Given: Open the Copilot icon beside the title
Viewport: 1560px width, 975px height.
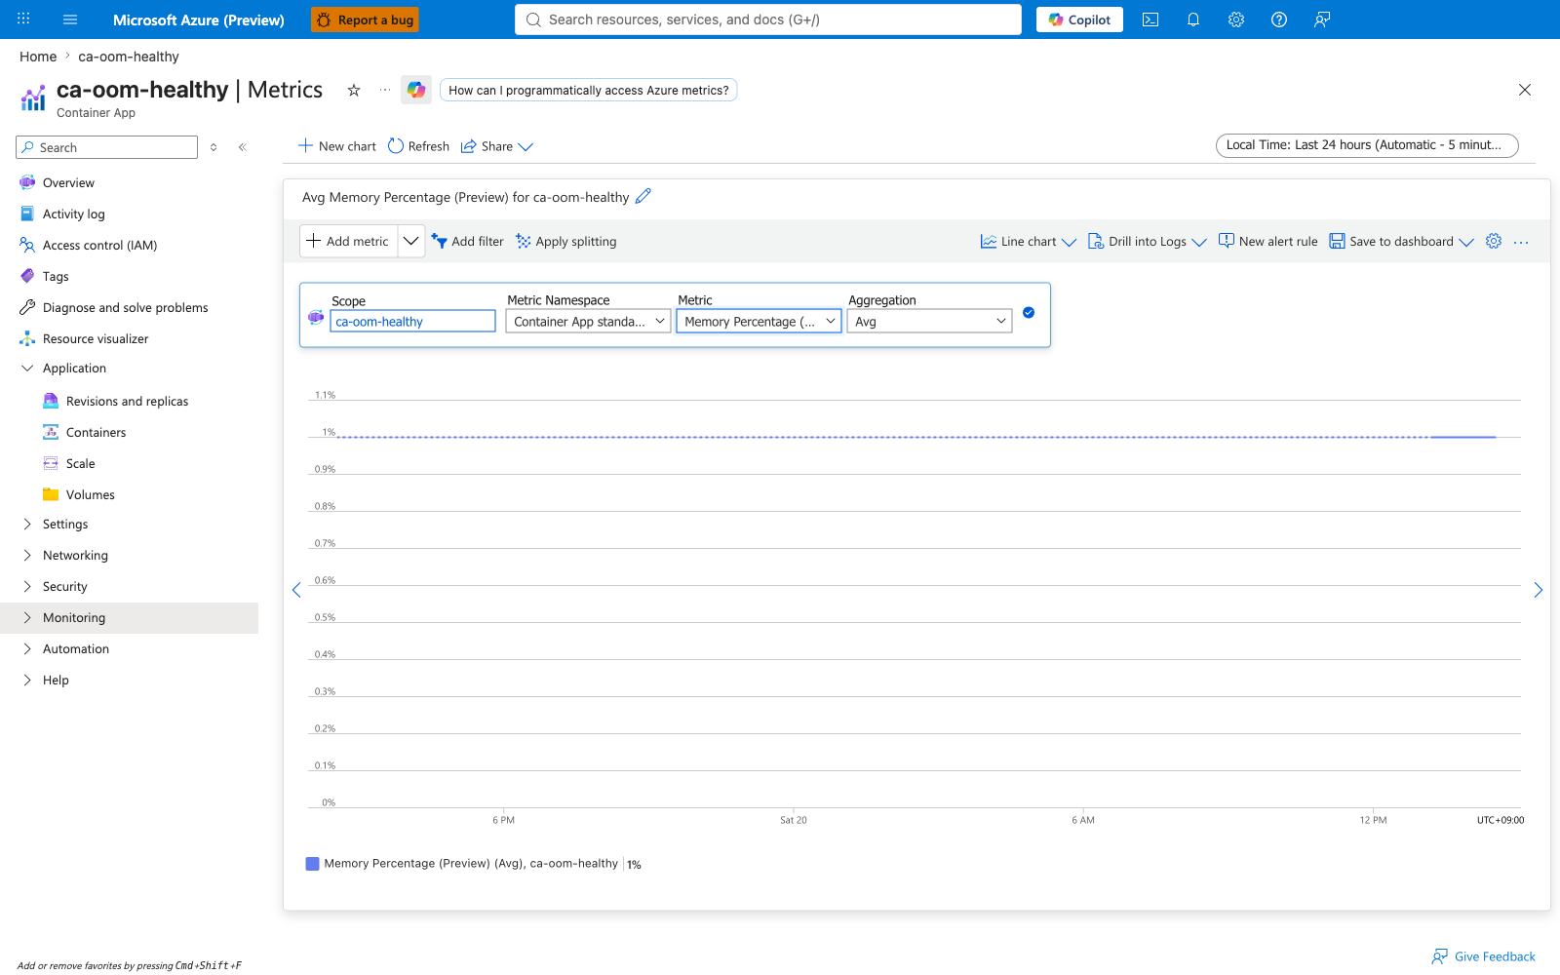Looking at the screenshot, I should 416,90.
